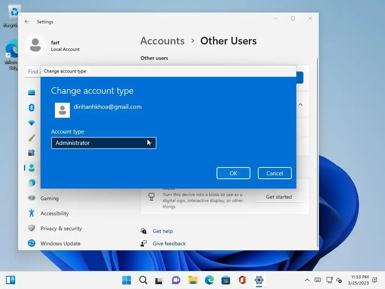Click the touch keyboard tray icon
The height and width of the screenshot is (289, 385).
pos(317,280)
